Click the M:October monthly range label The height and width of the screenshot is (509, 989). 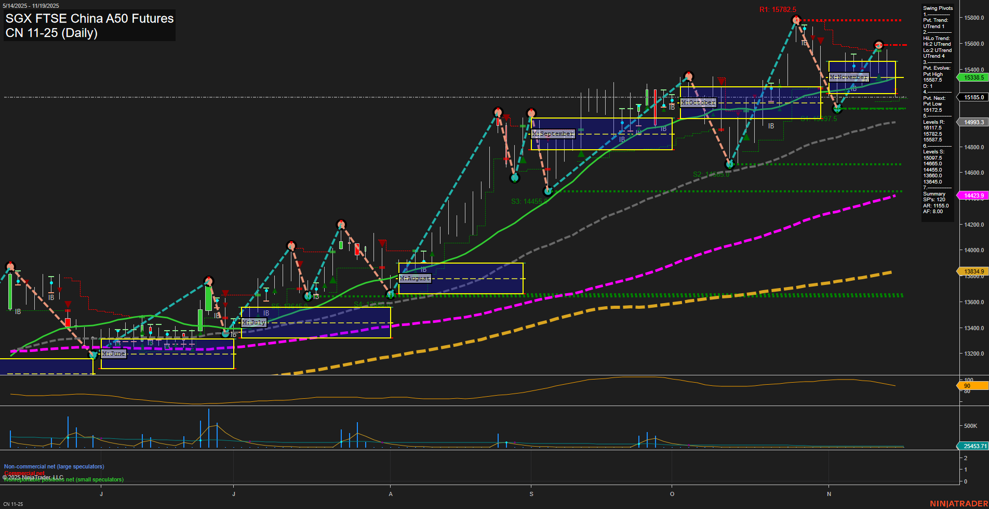(698, 102)
